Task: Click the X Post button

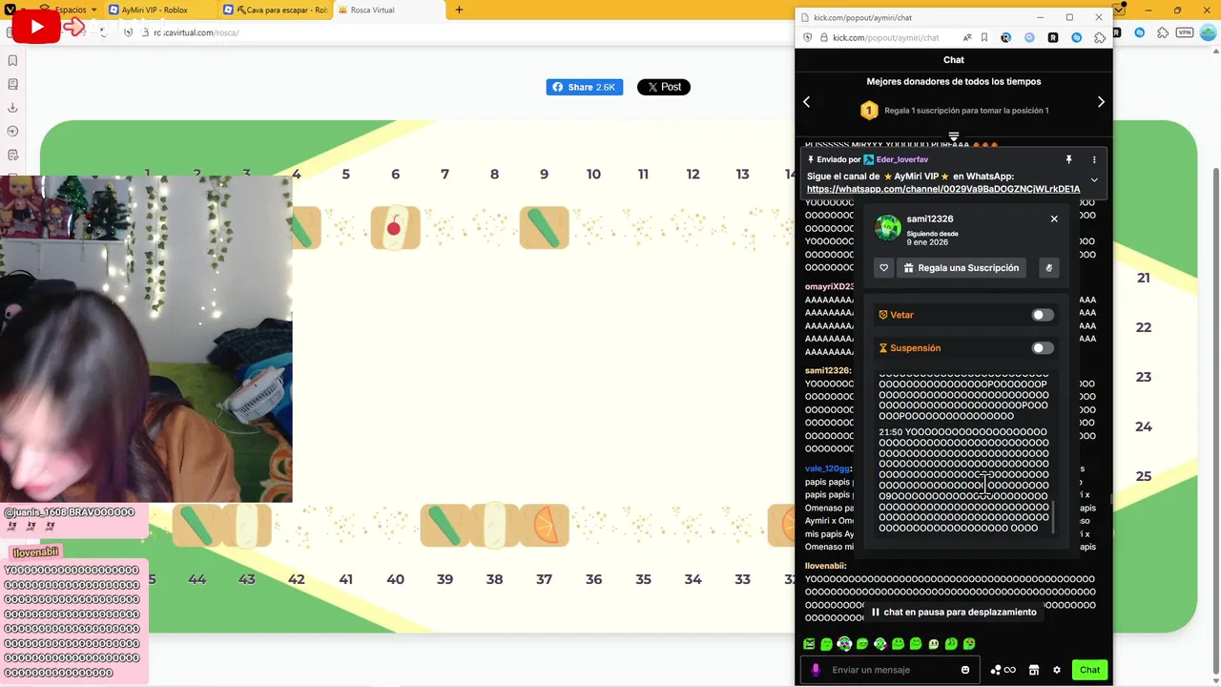Action: coord(664,87)
